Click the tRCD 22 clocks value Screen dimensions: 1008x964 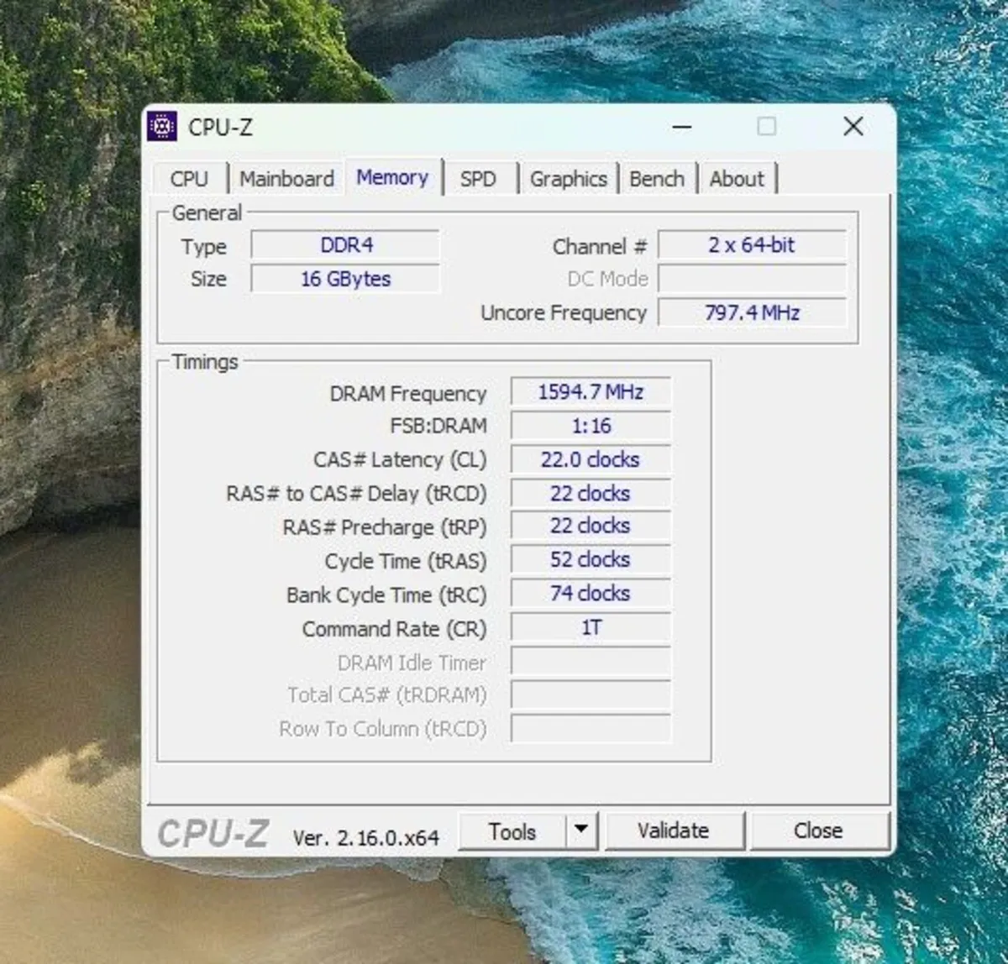(x=591, y=493)
